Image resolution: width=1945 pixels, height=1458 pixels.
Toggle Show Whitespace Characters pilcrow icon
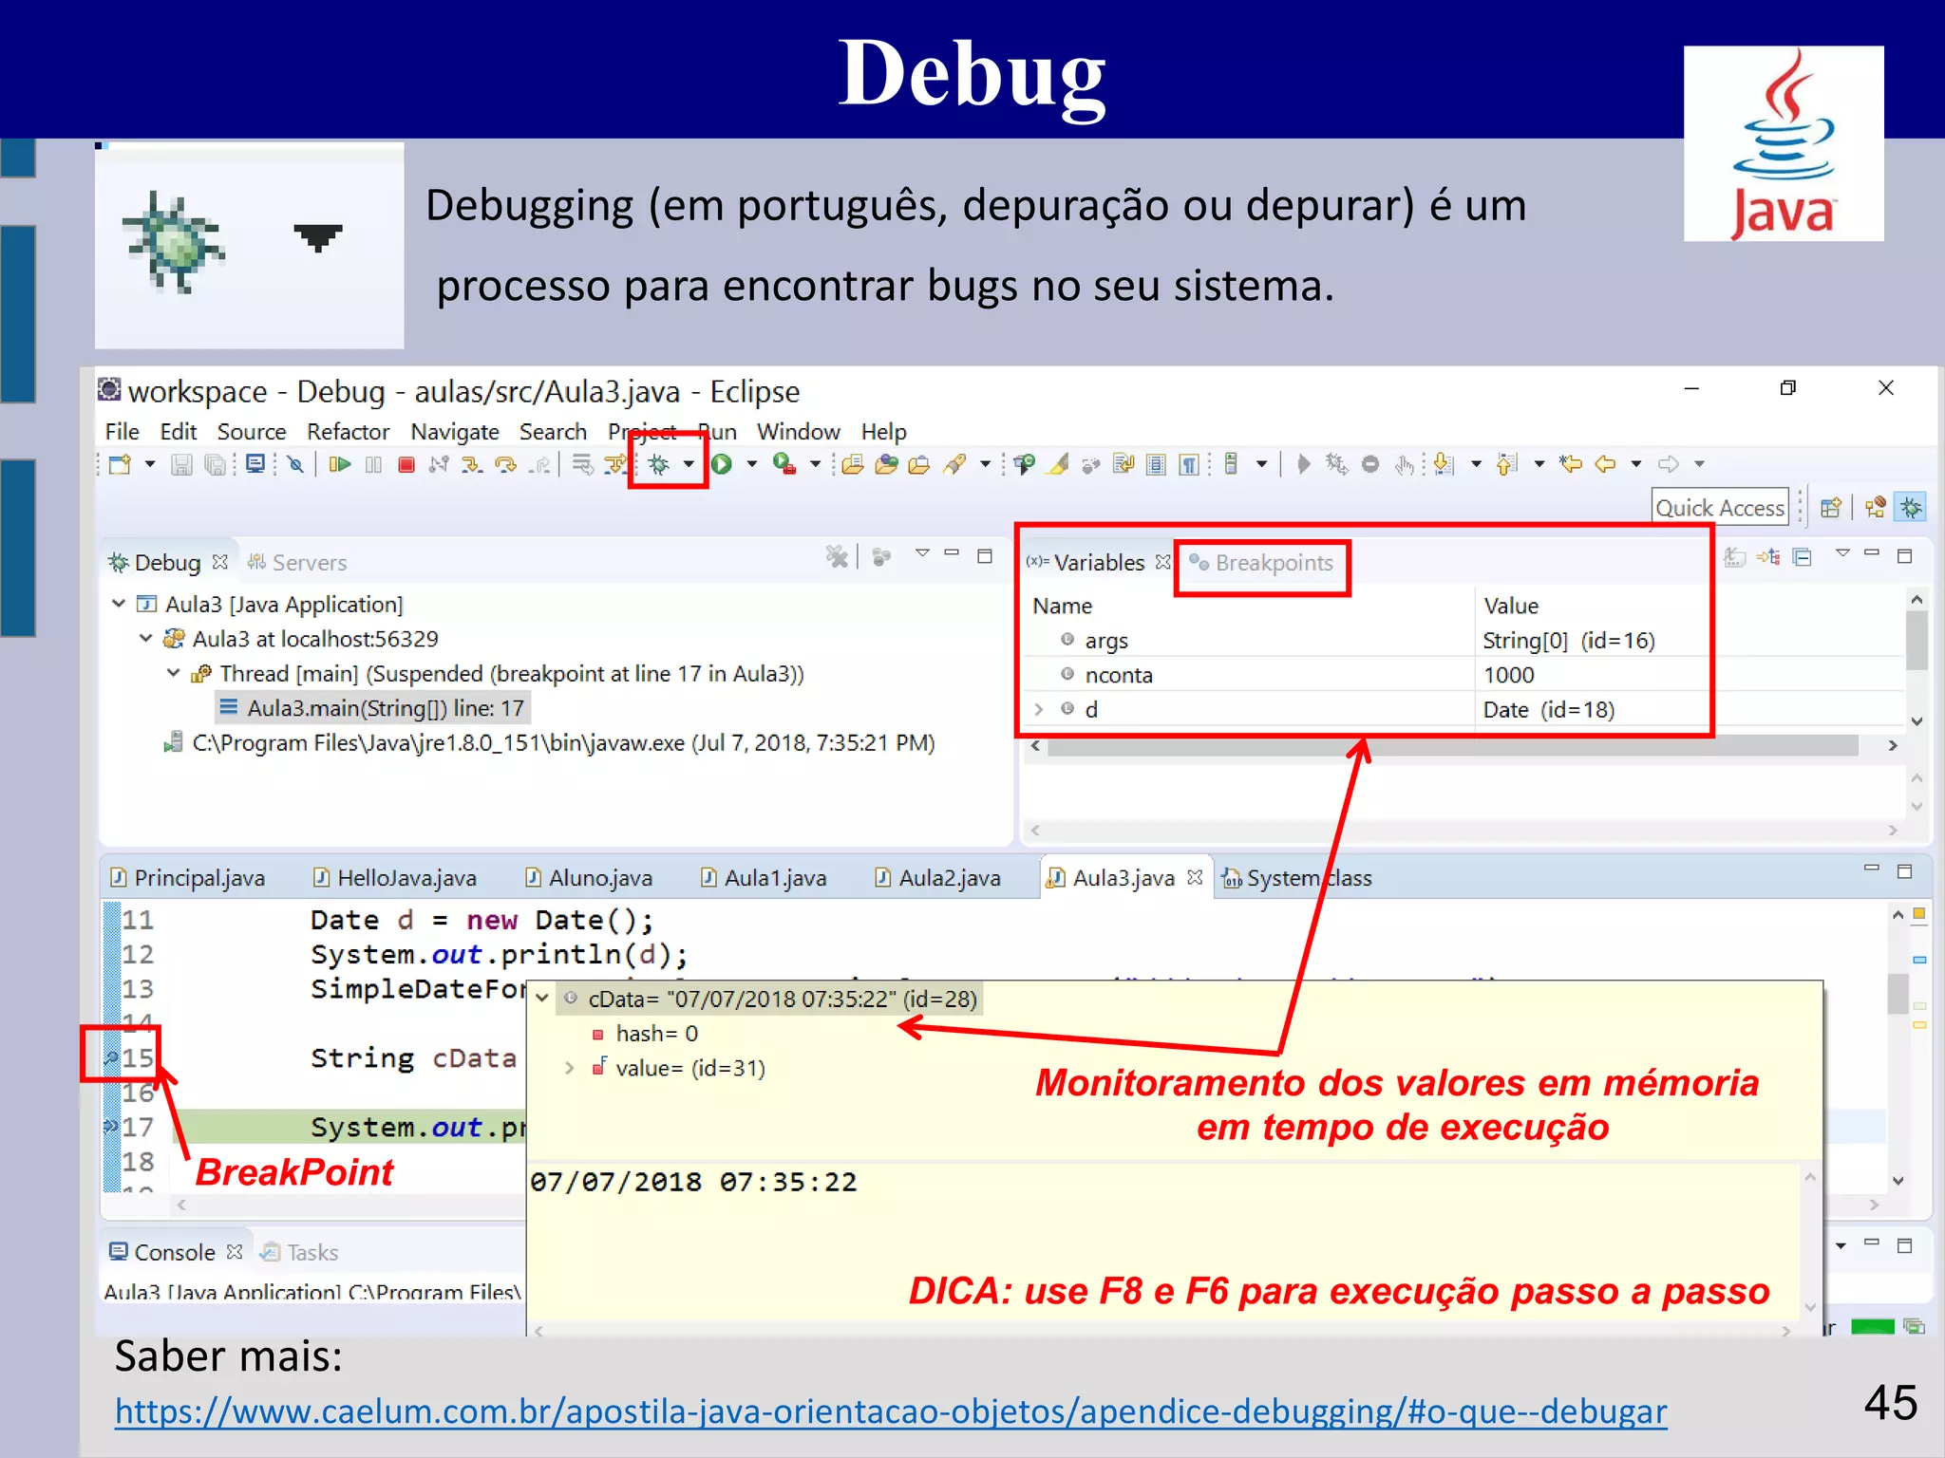pyautogui.click(x=1189, y=464)
